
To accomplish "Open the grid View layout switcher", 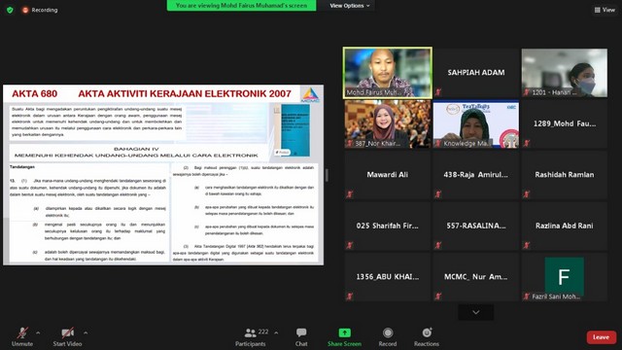I will click(605, 10).
